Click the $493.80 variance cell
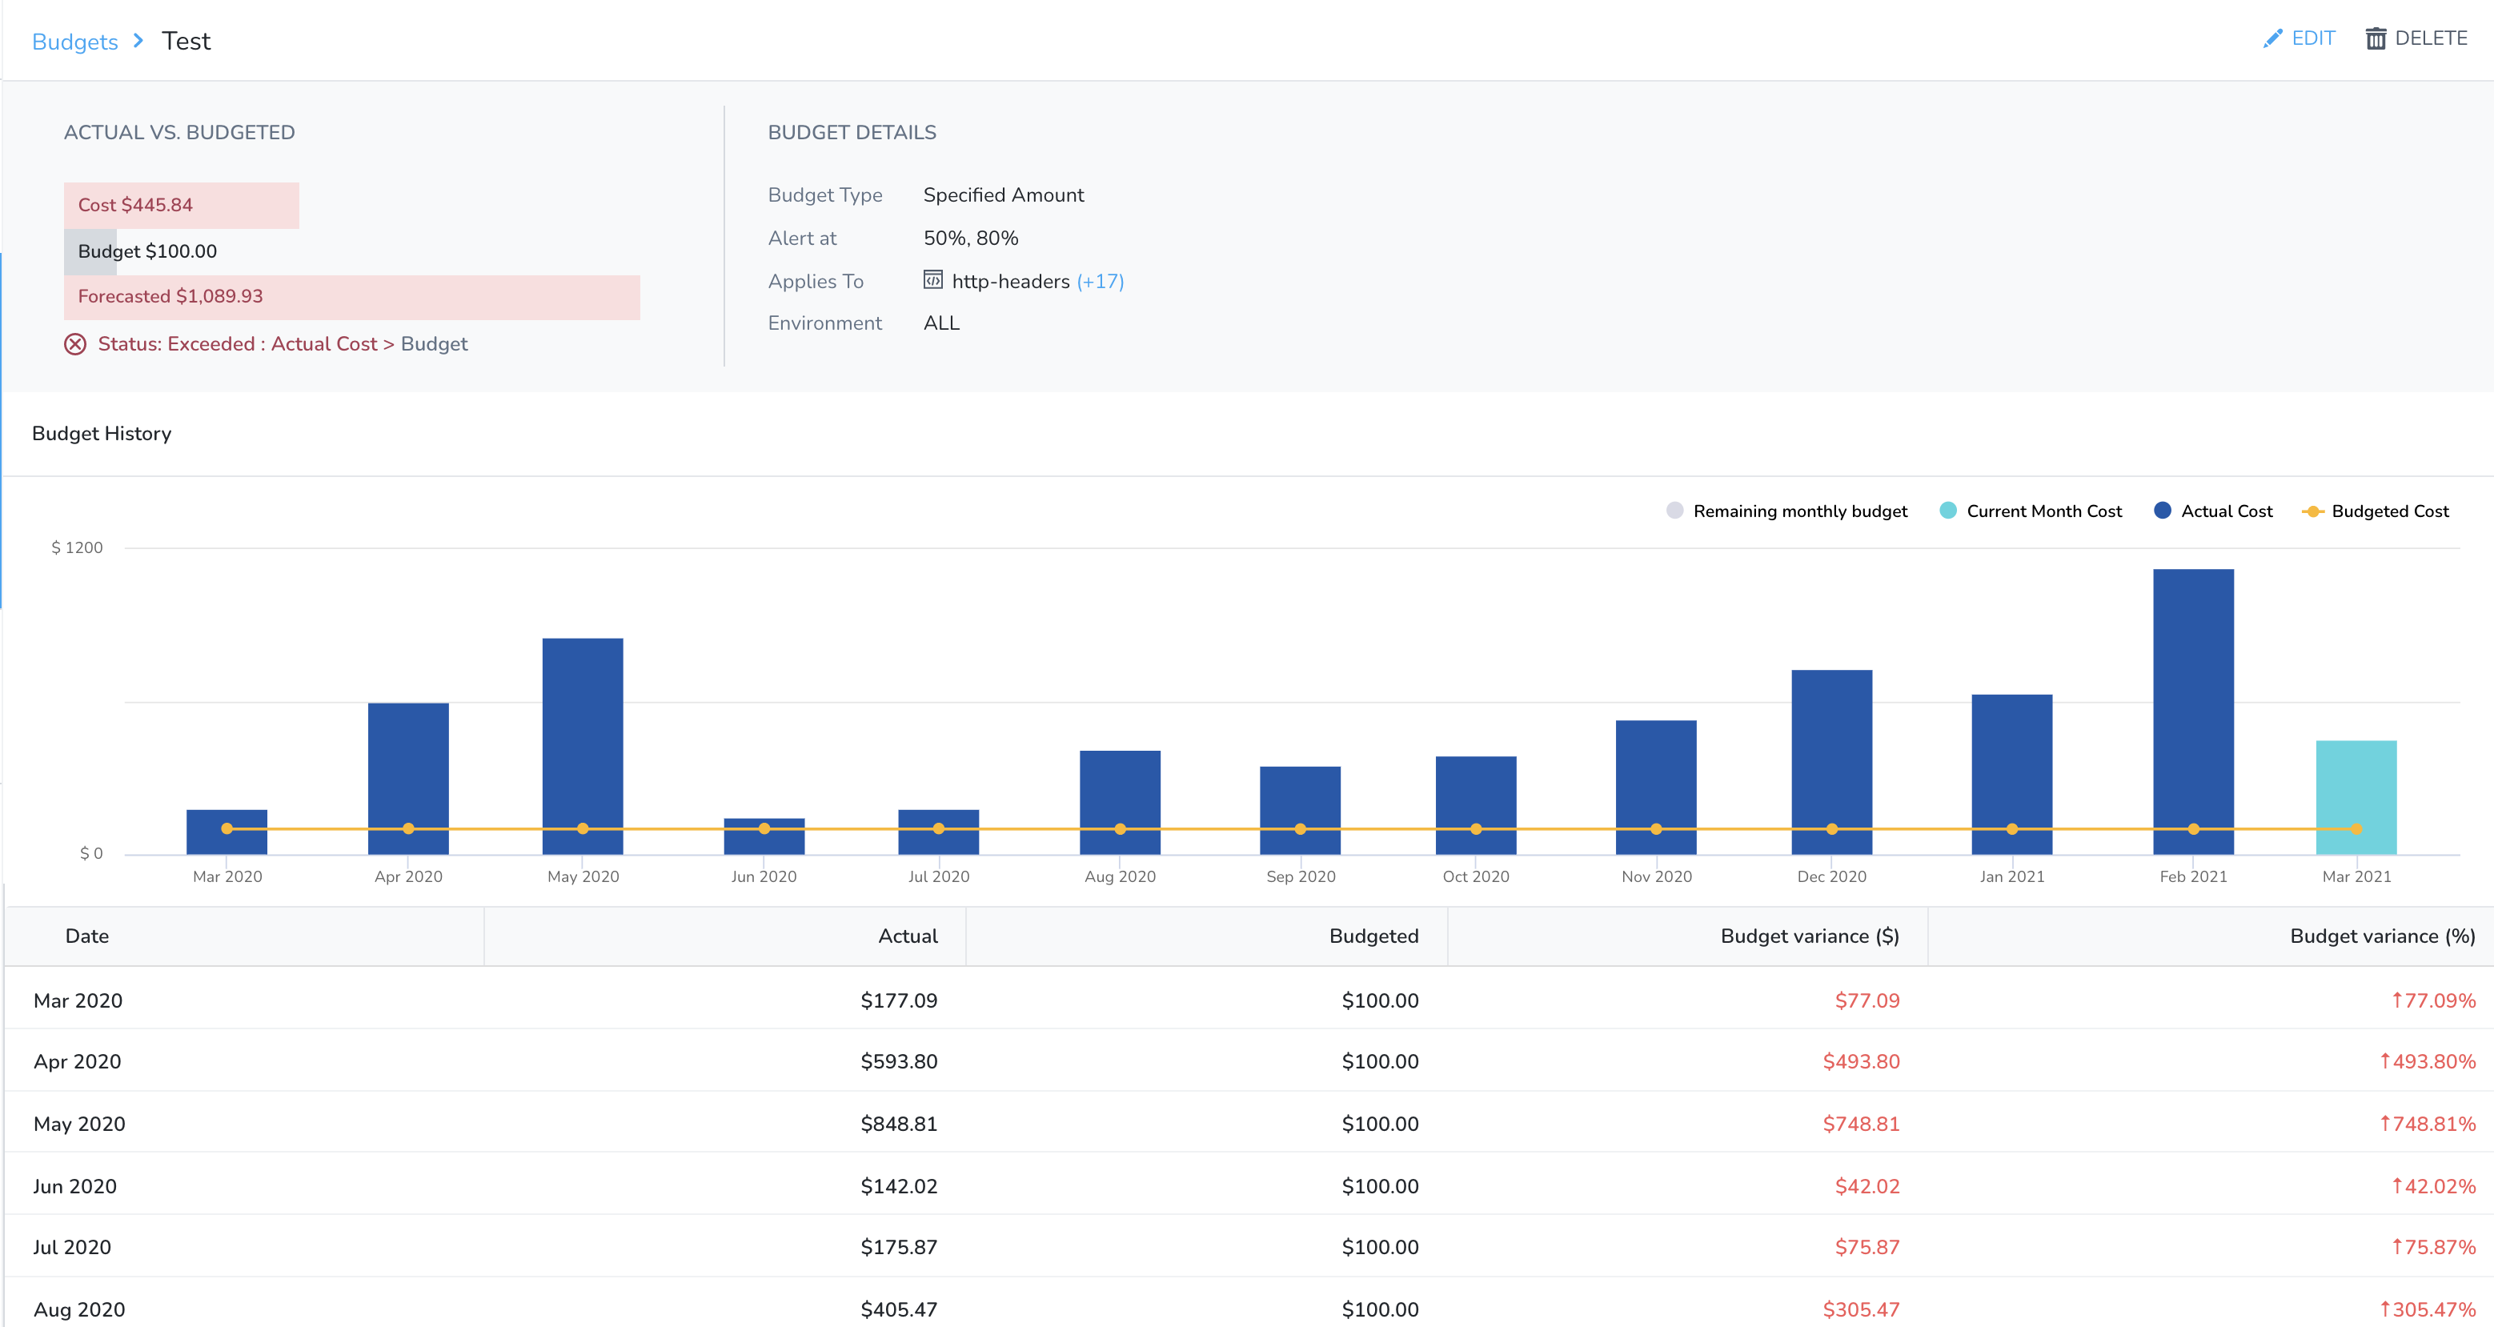The width and height of the screenshot is (2494, 1327). pos(1861,1062)
